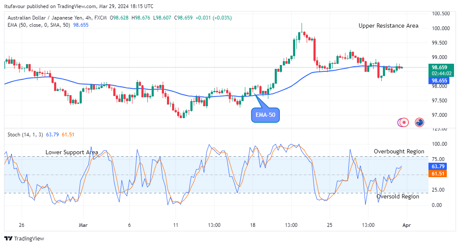
Task: Click the Mar date on time axis
Action: (83, 225)
